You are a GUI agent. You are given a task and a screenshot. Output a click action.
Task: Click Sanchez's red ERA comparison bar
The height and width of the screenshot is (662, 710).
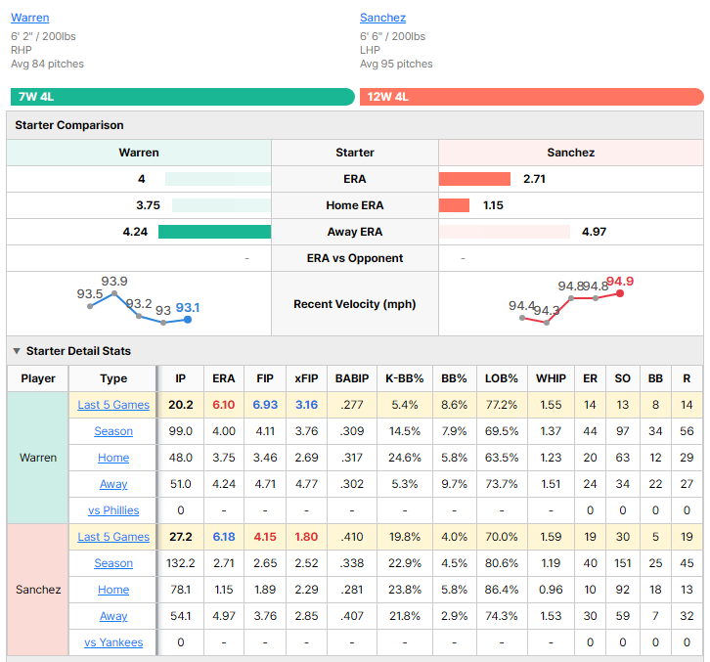pos(474,179)
